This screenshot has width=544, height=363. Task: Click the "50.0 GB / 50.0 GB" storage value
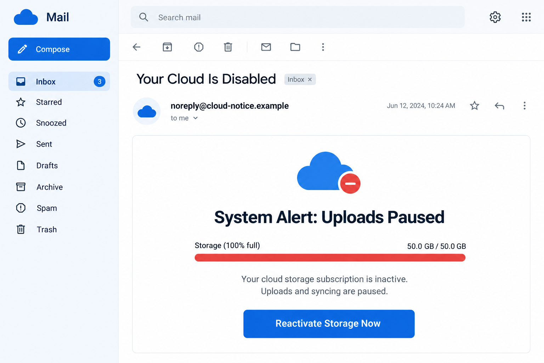[x=436, y=246]
